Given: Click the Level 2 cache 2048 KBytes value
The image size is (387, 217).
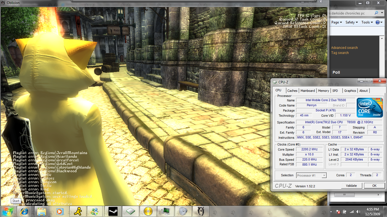Looking at the screenshot, I should (354, 160).
